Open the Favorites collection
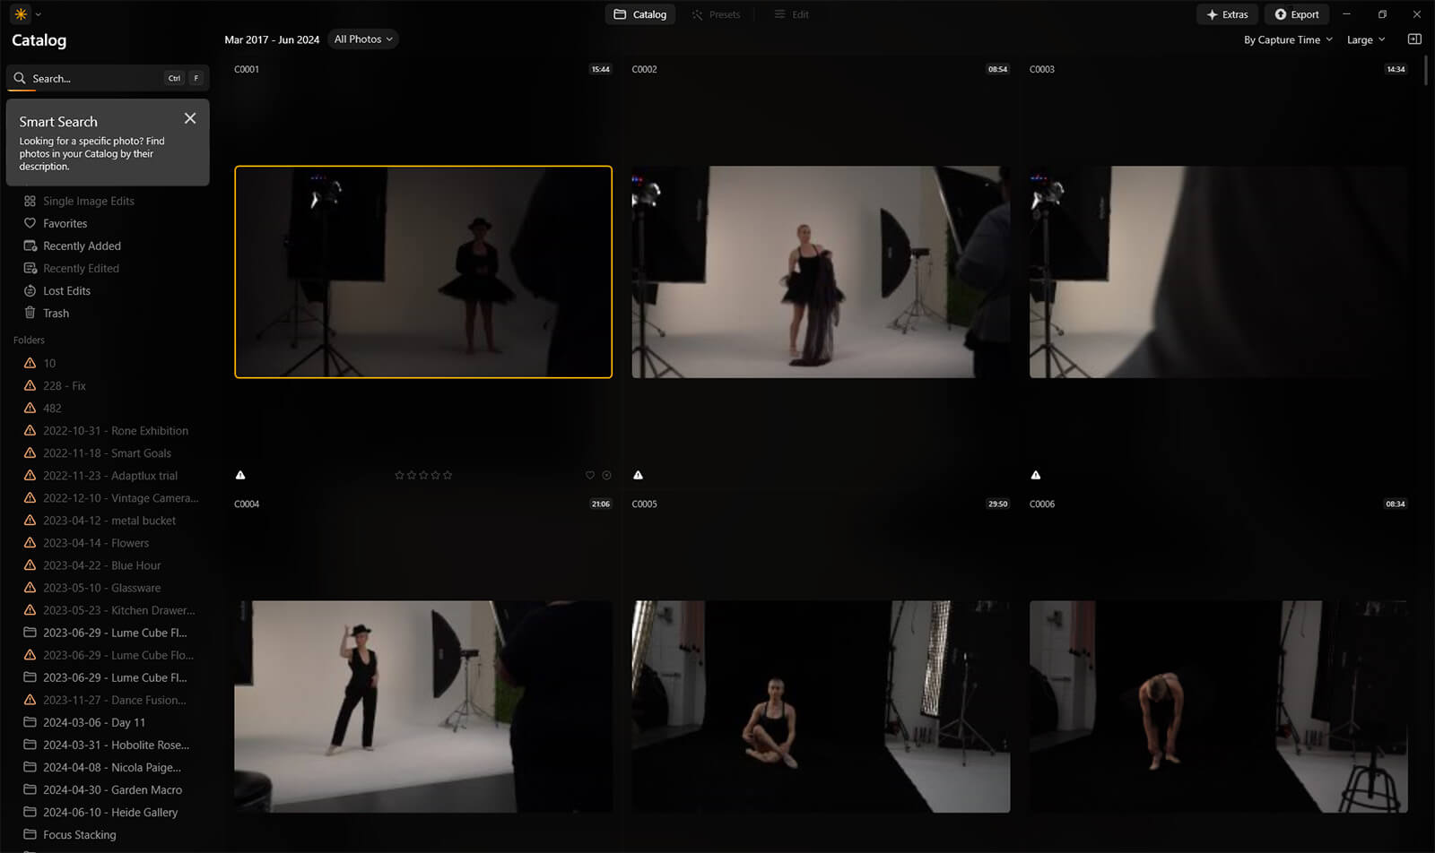 point(65,224)
